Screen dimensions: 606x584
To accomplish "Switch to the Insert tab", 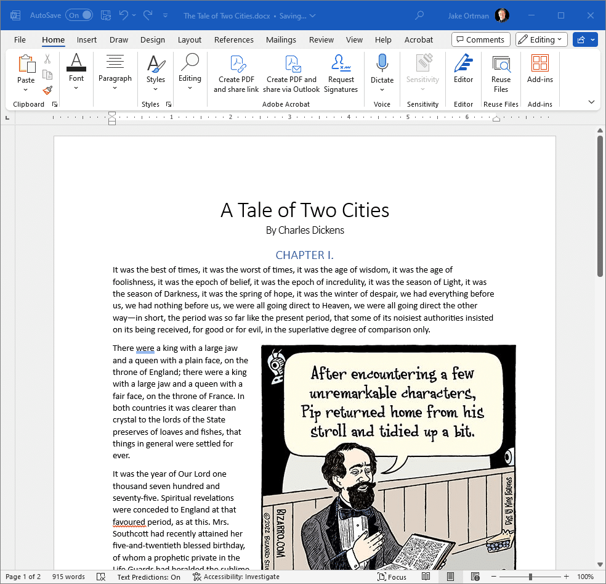I will tap(87, 40).
